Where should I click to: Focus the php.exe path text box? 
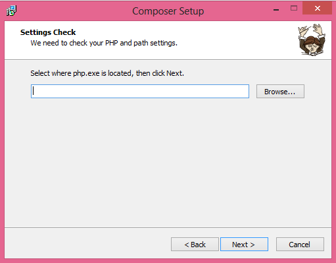point(140,91)
